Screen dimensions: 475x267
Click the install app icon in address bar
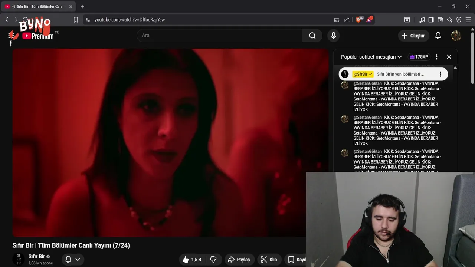click(337, 20)
